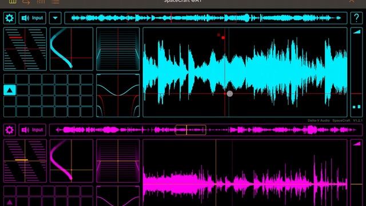
Task: Select the orange selection box in magenta overview
Action: click(190, 130)
